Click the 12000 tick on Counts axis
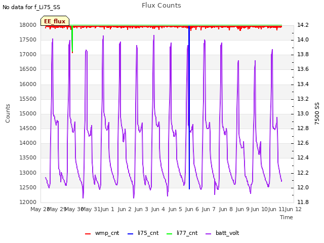324x243 pixels. tap(28, 202)
